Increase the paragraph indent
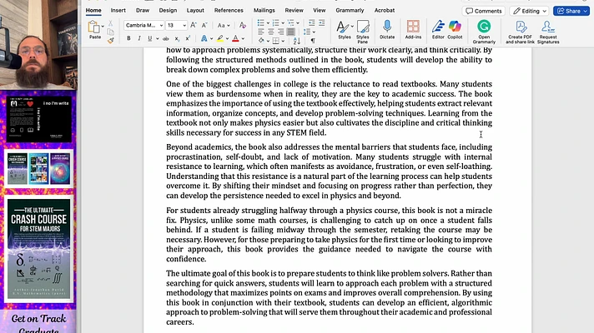 click(322, 23)
